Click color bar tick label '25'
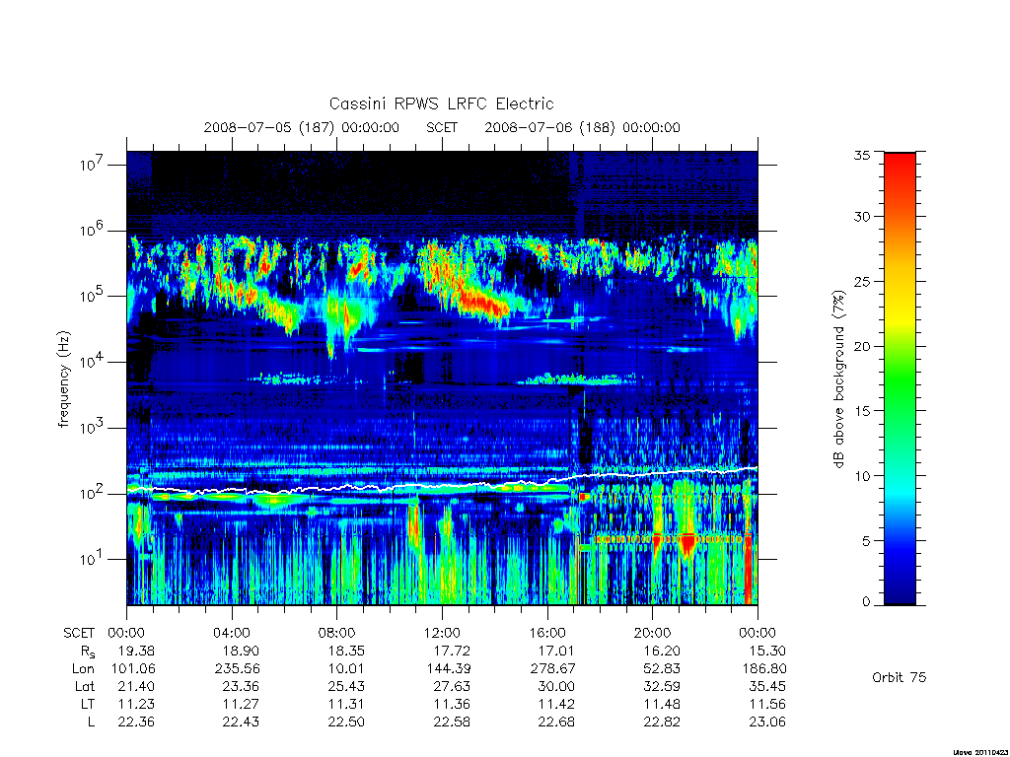The width and height of the screenshot is (1010, 757). pos(862,281)
